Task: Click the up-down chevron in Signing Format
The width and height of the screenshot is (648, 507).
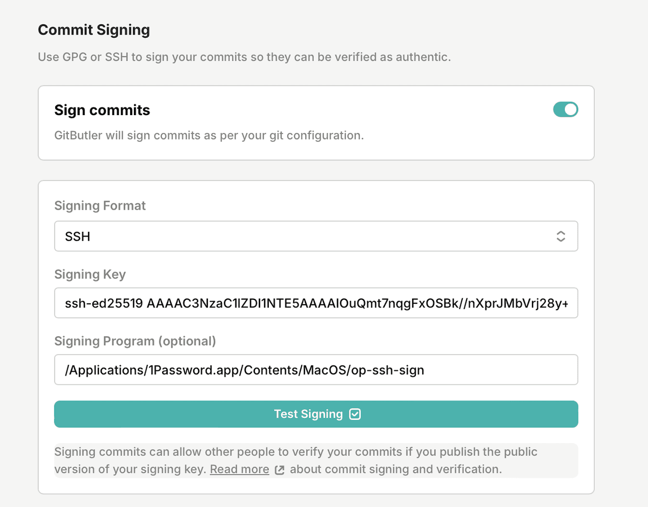Action: (561, 236)
